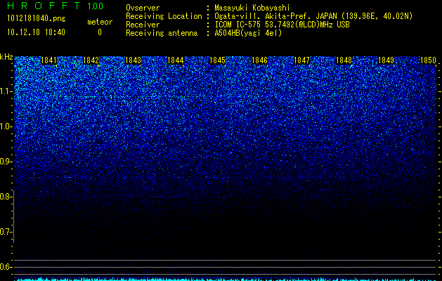The width and height of the screenshot is (442, 281).
Task: Click the ICOM IC-575 receiver description
Action: pyautogui.click(x=282, y=25)
